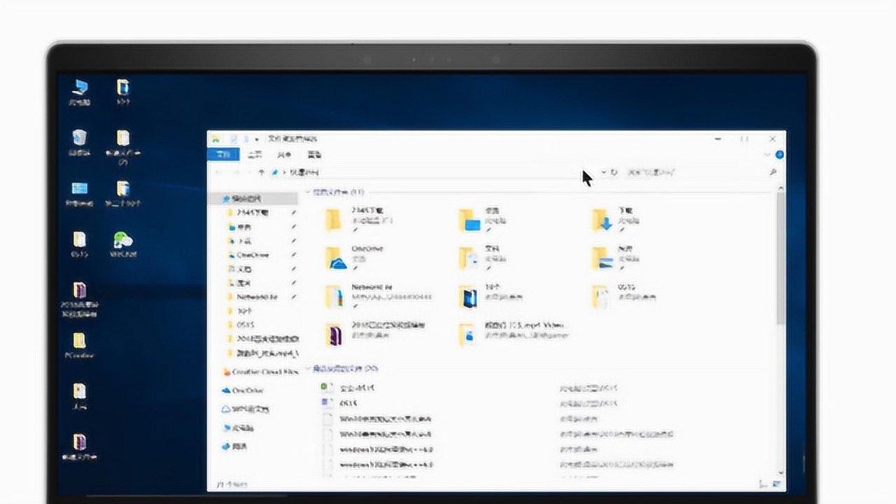The image size is (896, 504).
Task: Collapse the recent files (20) group
Action: (x=308, y=368)
